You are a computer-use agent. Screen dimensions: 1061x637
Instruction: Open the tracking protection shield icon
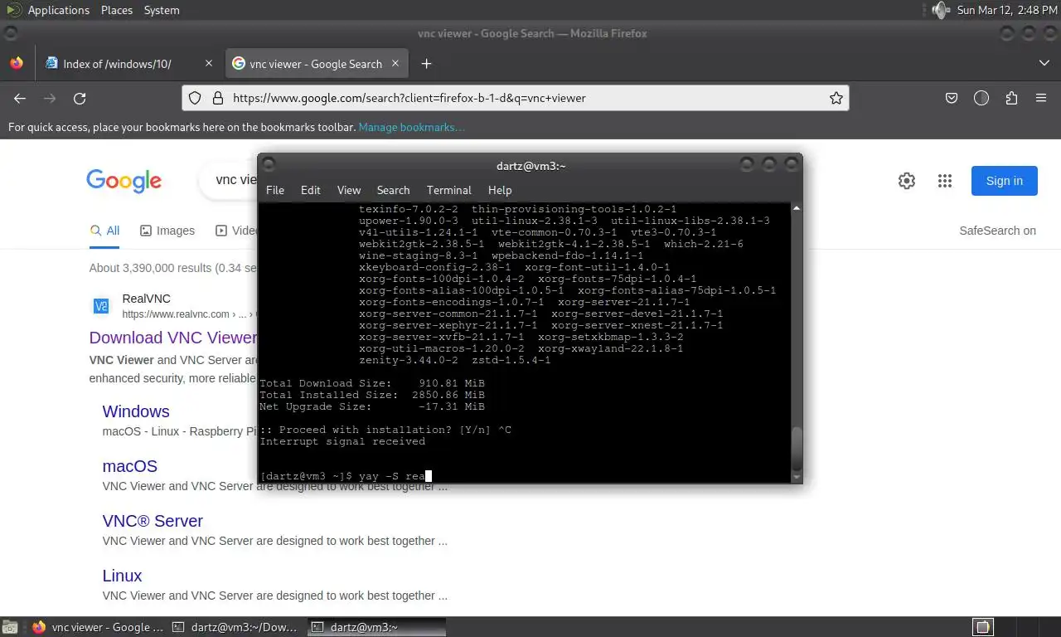195,98
